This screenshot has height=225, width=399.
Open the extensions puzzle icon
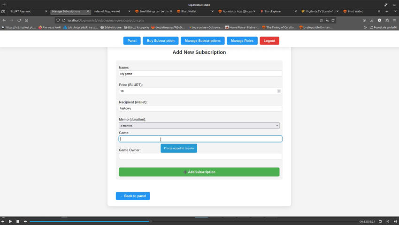[387, 20]
